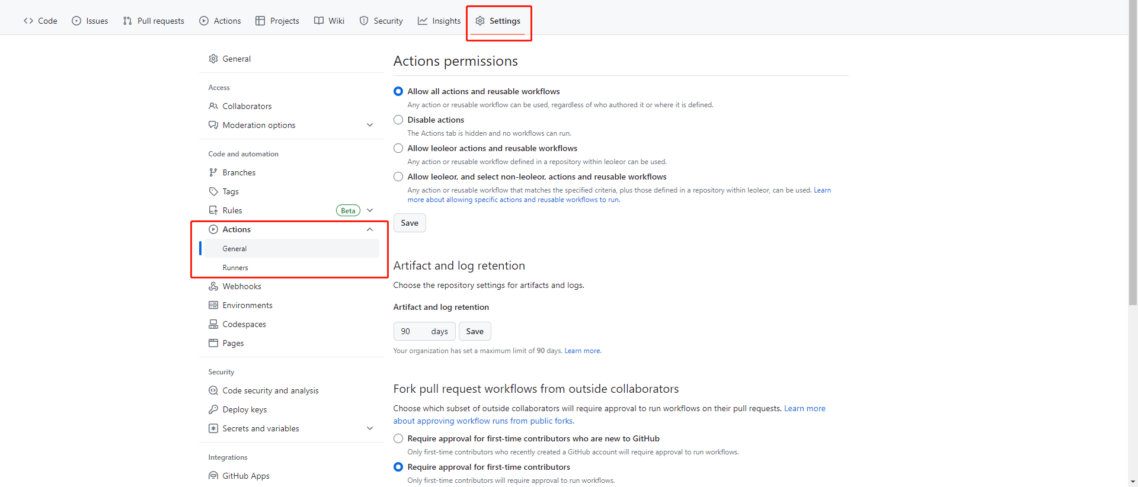Click the Beta badge next to Rules
The height and width of the screenshot is (487, 1138).
pyautogui.click(x=348, y=210)
